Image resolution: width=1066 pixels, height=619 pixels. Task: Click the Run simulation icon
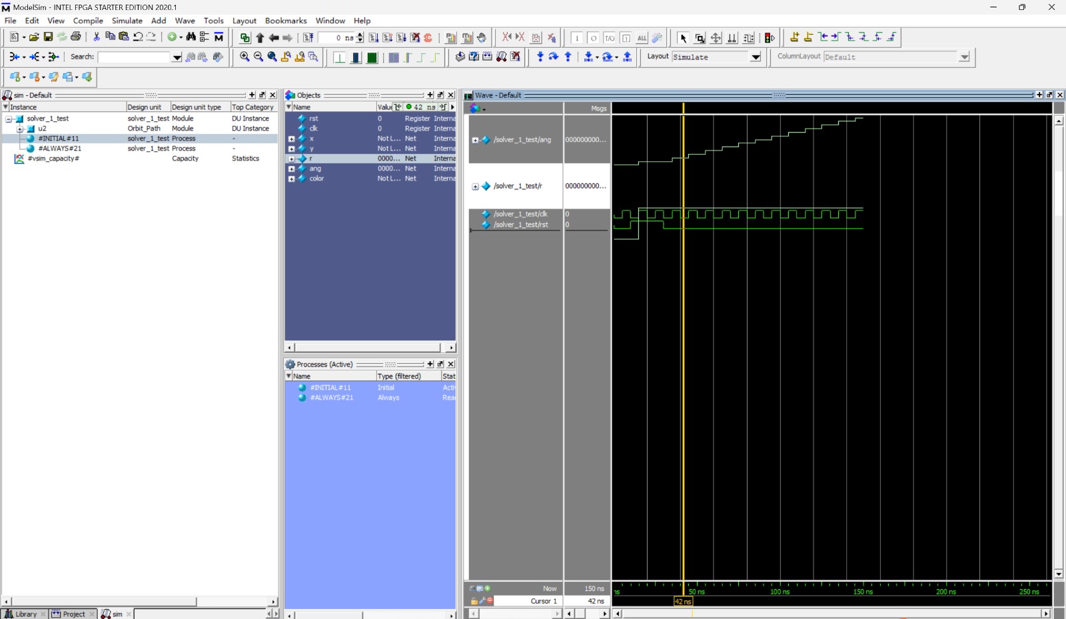[374, 38]
